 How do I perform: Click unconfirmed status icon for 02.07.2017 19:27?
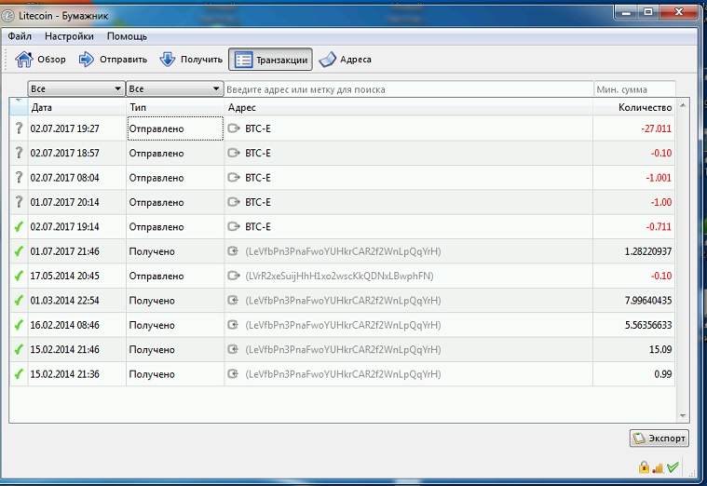pos(19,128)
